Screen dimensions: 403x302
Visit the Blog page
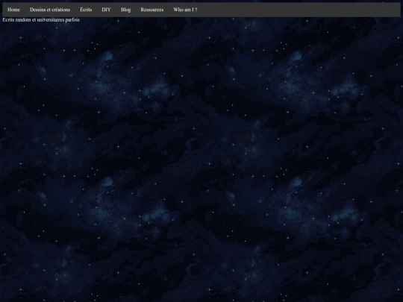point(125,10)
